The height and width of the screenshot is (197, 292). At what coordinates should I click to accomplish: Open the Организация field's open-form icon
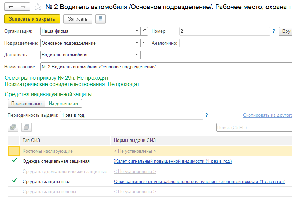click(x=144, y=31)
